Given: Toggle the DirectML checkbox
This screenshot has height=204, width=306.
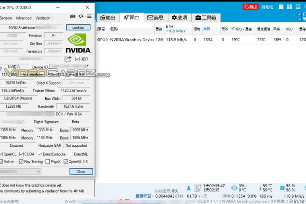Looking at the screenshot, I should (71, 154).
